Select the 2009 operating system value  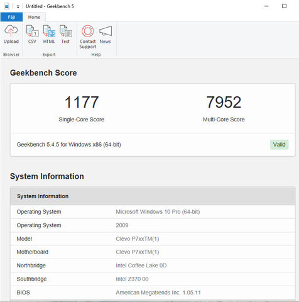(x=122, y=225)
